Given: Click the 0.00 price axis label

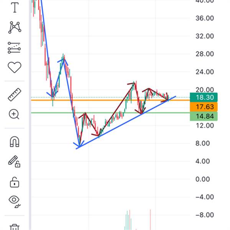Looking at the screenshot, I should [x=202, y=179].
